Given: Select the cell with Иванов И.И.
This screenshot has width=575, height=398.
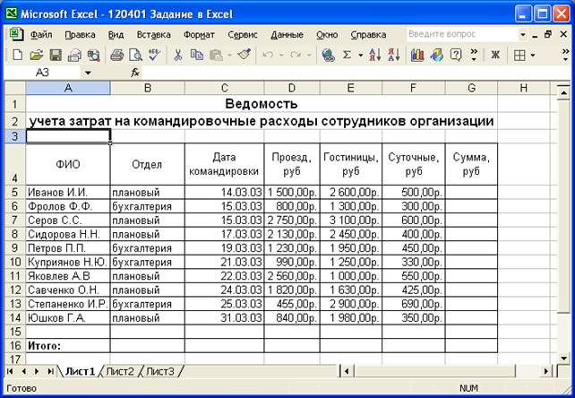Looking at the screenshot, I should 68,192.
